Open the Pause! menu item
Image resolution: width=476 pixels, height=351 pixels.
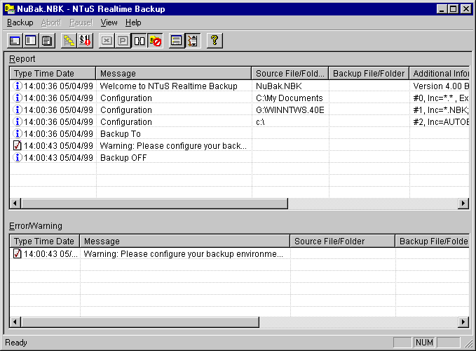click(81, 22)
